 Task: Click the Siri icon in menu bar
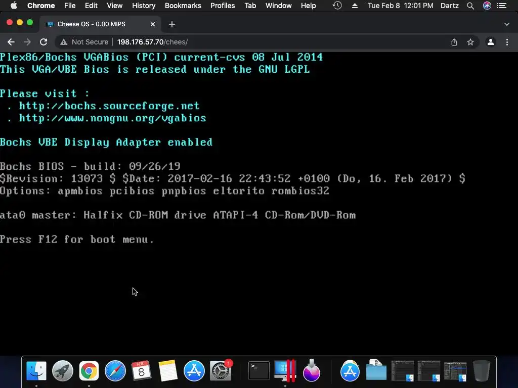coord(487,6)
